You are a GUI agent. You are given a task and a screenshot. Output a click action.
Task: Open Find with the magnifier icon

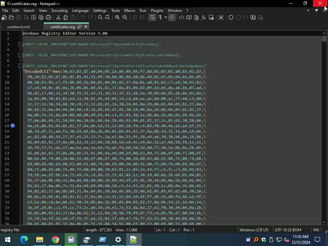(x=100, y=18)
